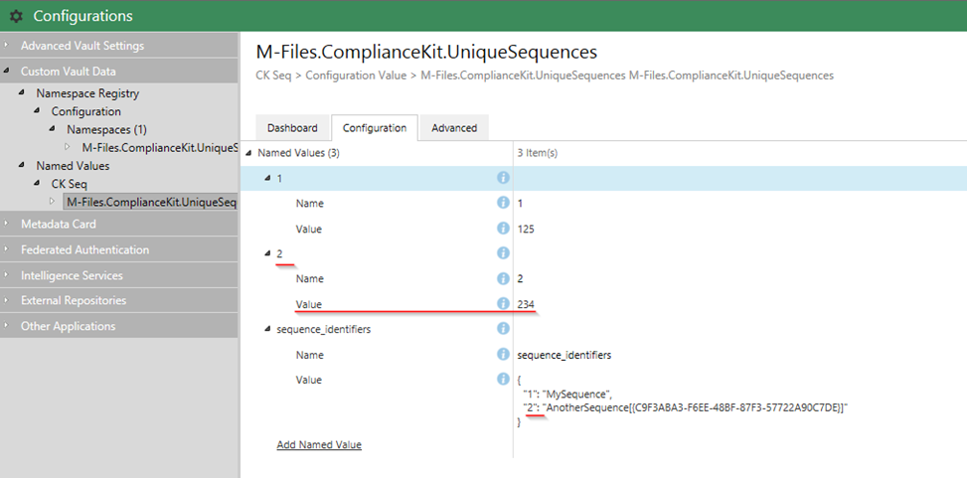Viewport: 967px width, 478px height.
Task: Edit the Value field containing 234
Action: tap(740, 304)
